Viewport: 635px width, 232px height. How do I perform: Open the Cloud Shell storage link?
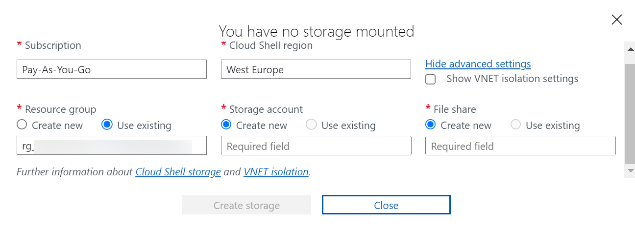pyautogui.click(x=178, y=172)
